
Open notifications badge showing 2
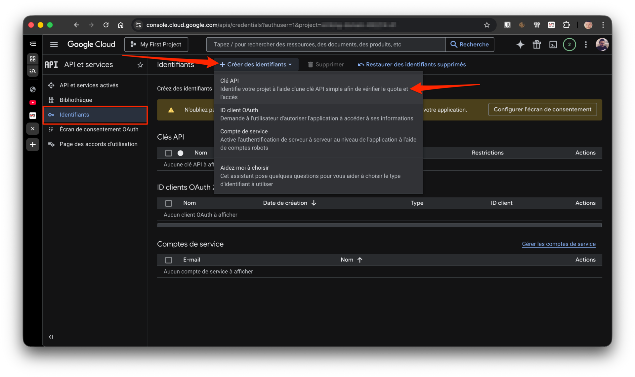tap(569, 44)
